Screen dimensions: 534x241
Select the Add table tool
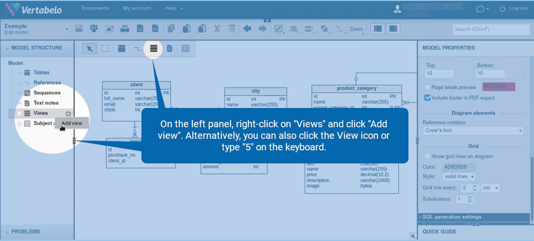click(122, 49)
